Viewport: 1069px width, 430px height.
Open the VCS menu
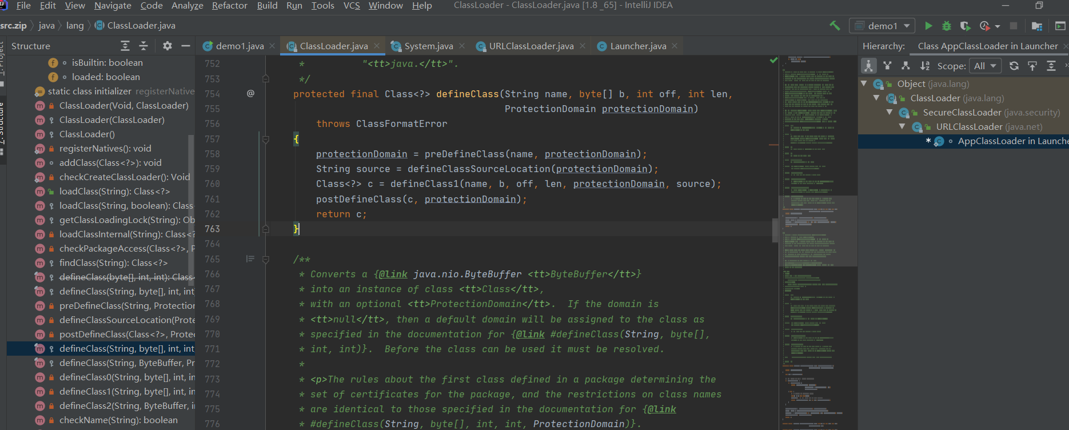(352, 6)
